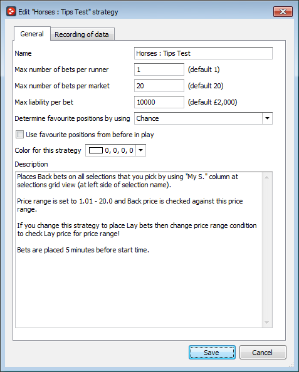299x372 pixels.
Task: Select the General tab
Action: pos(32,34)
